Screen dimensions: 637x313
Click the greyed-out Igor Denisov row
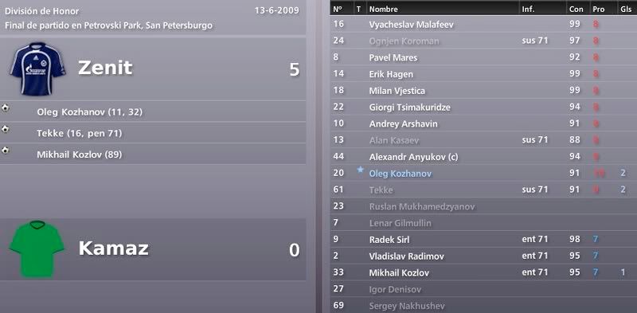pyautogui.click(x=483, y=289)
